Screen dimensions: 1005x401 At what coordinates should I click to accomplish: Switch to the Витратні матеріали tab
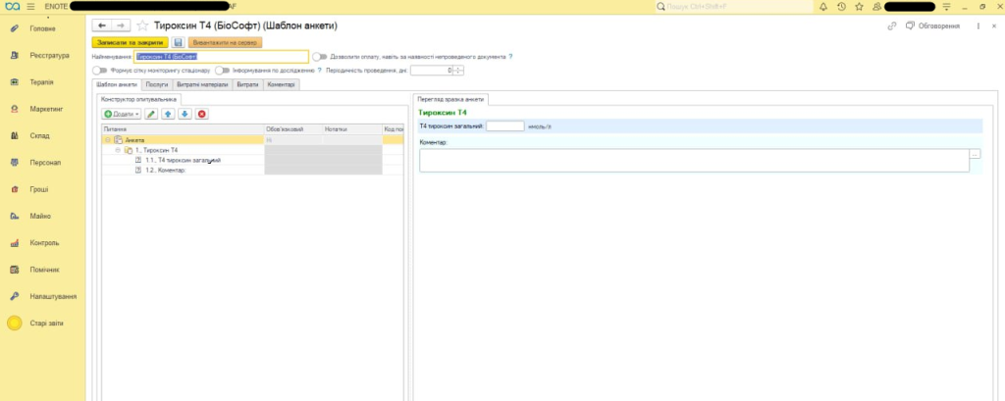202,84
